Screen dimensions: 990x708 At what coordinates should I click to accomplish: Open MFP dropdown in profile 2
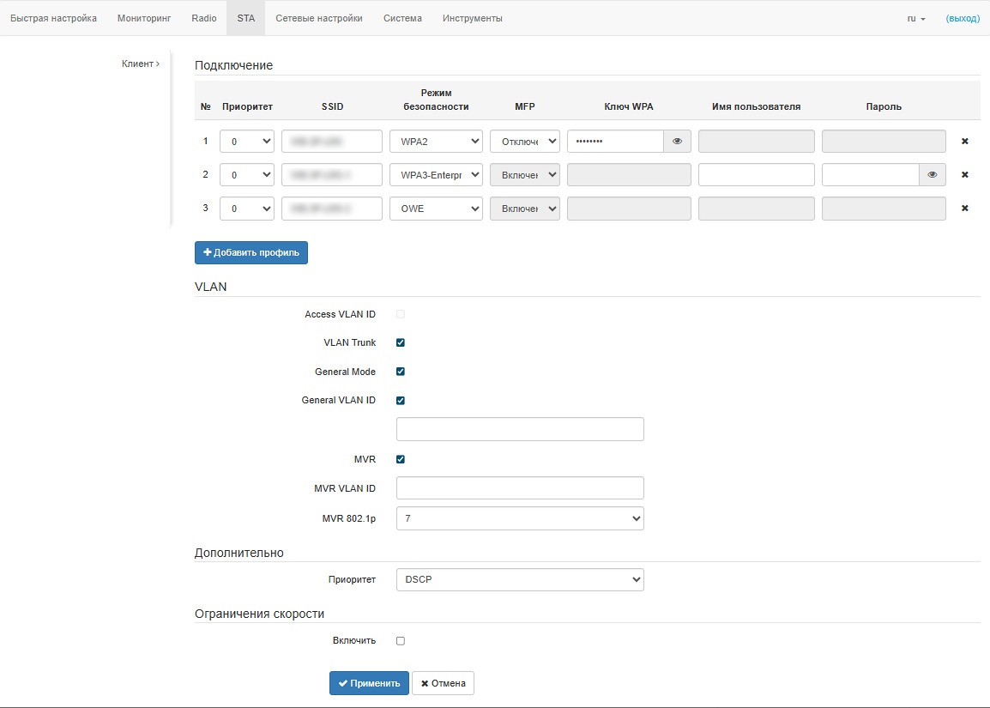pos(525,175)
